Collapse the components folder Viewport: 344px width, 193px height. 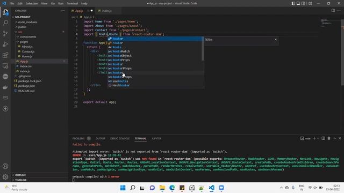pos(28,37)
